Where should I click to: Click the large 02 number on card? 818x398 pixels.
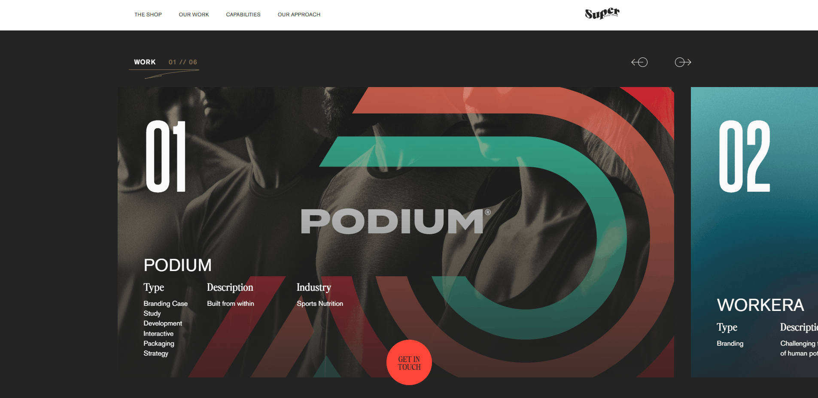tap(745, 157)
